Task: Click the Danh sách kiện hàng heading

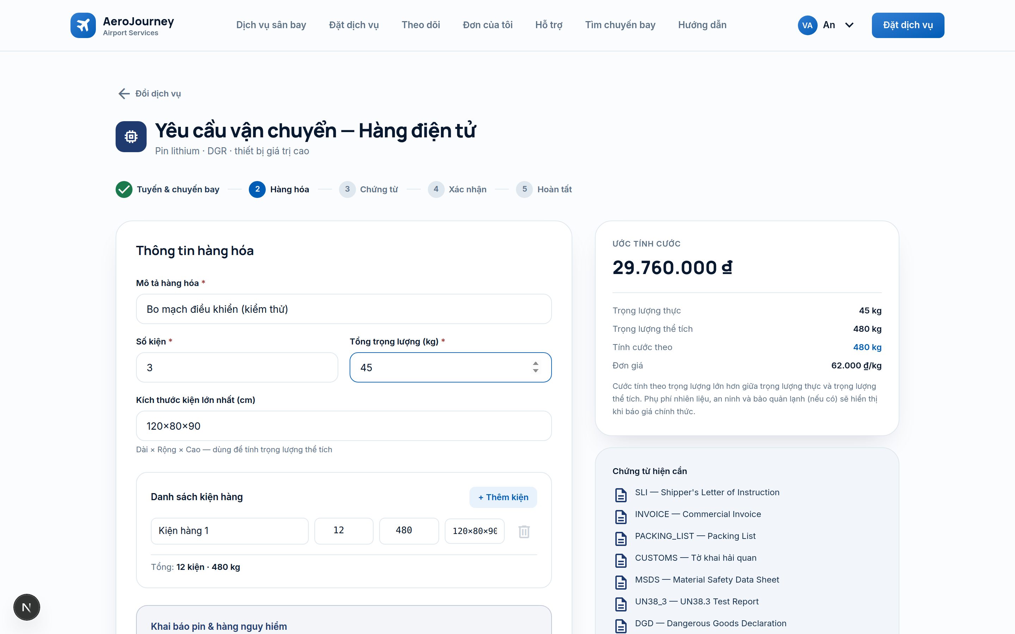Action: click(x=197, y=497)
